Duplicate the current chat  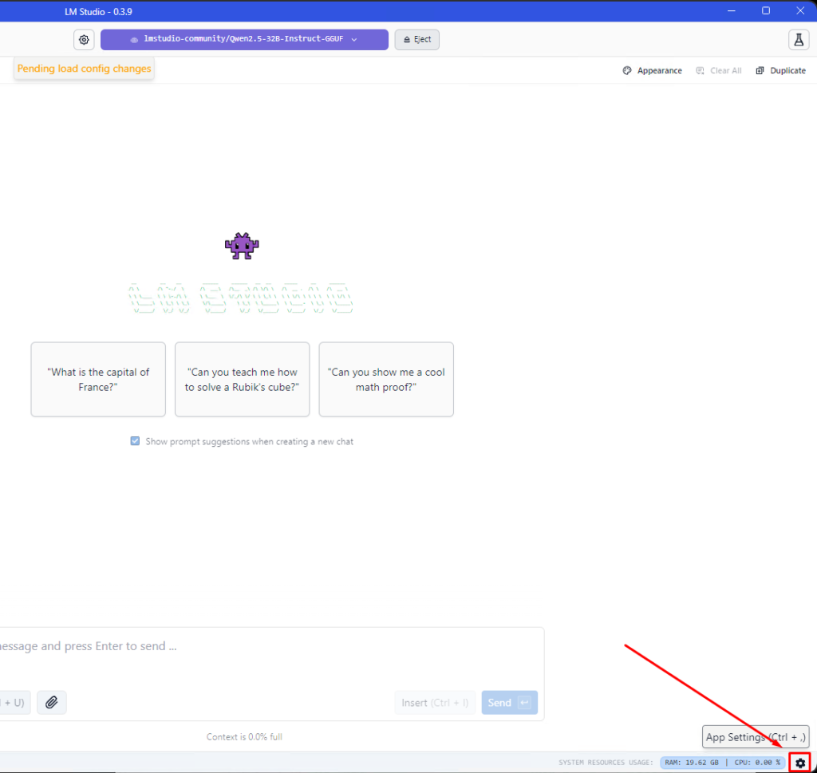coord(780,71)
